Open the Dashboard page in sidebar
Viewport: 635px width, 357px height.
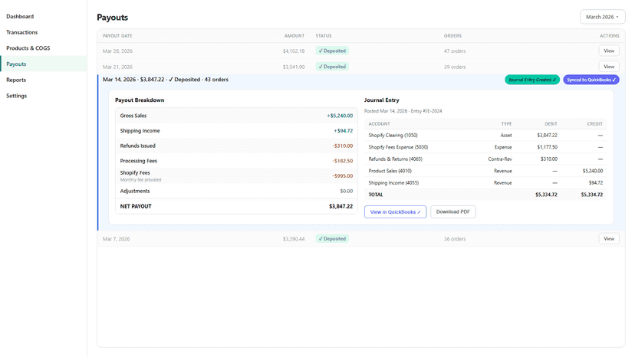pos(20,16)
